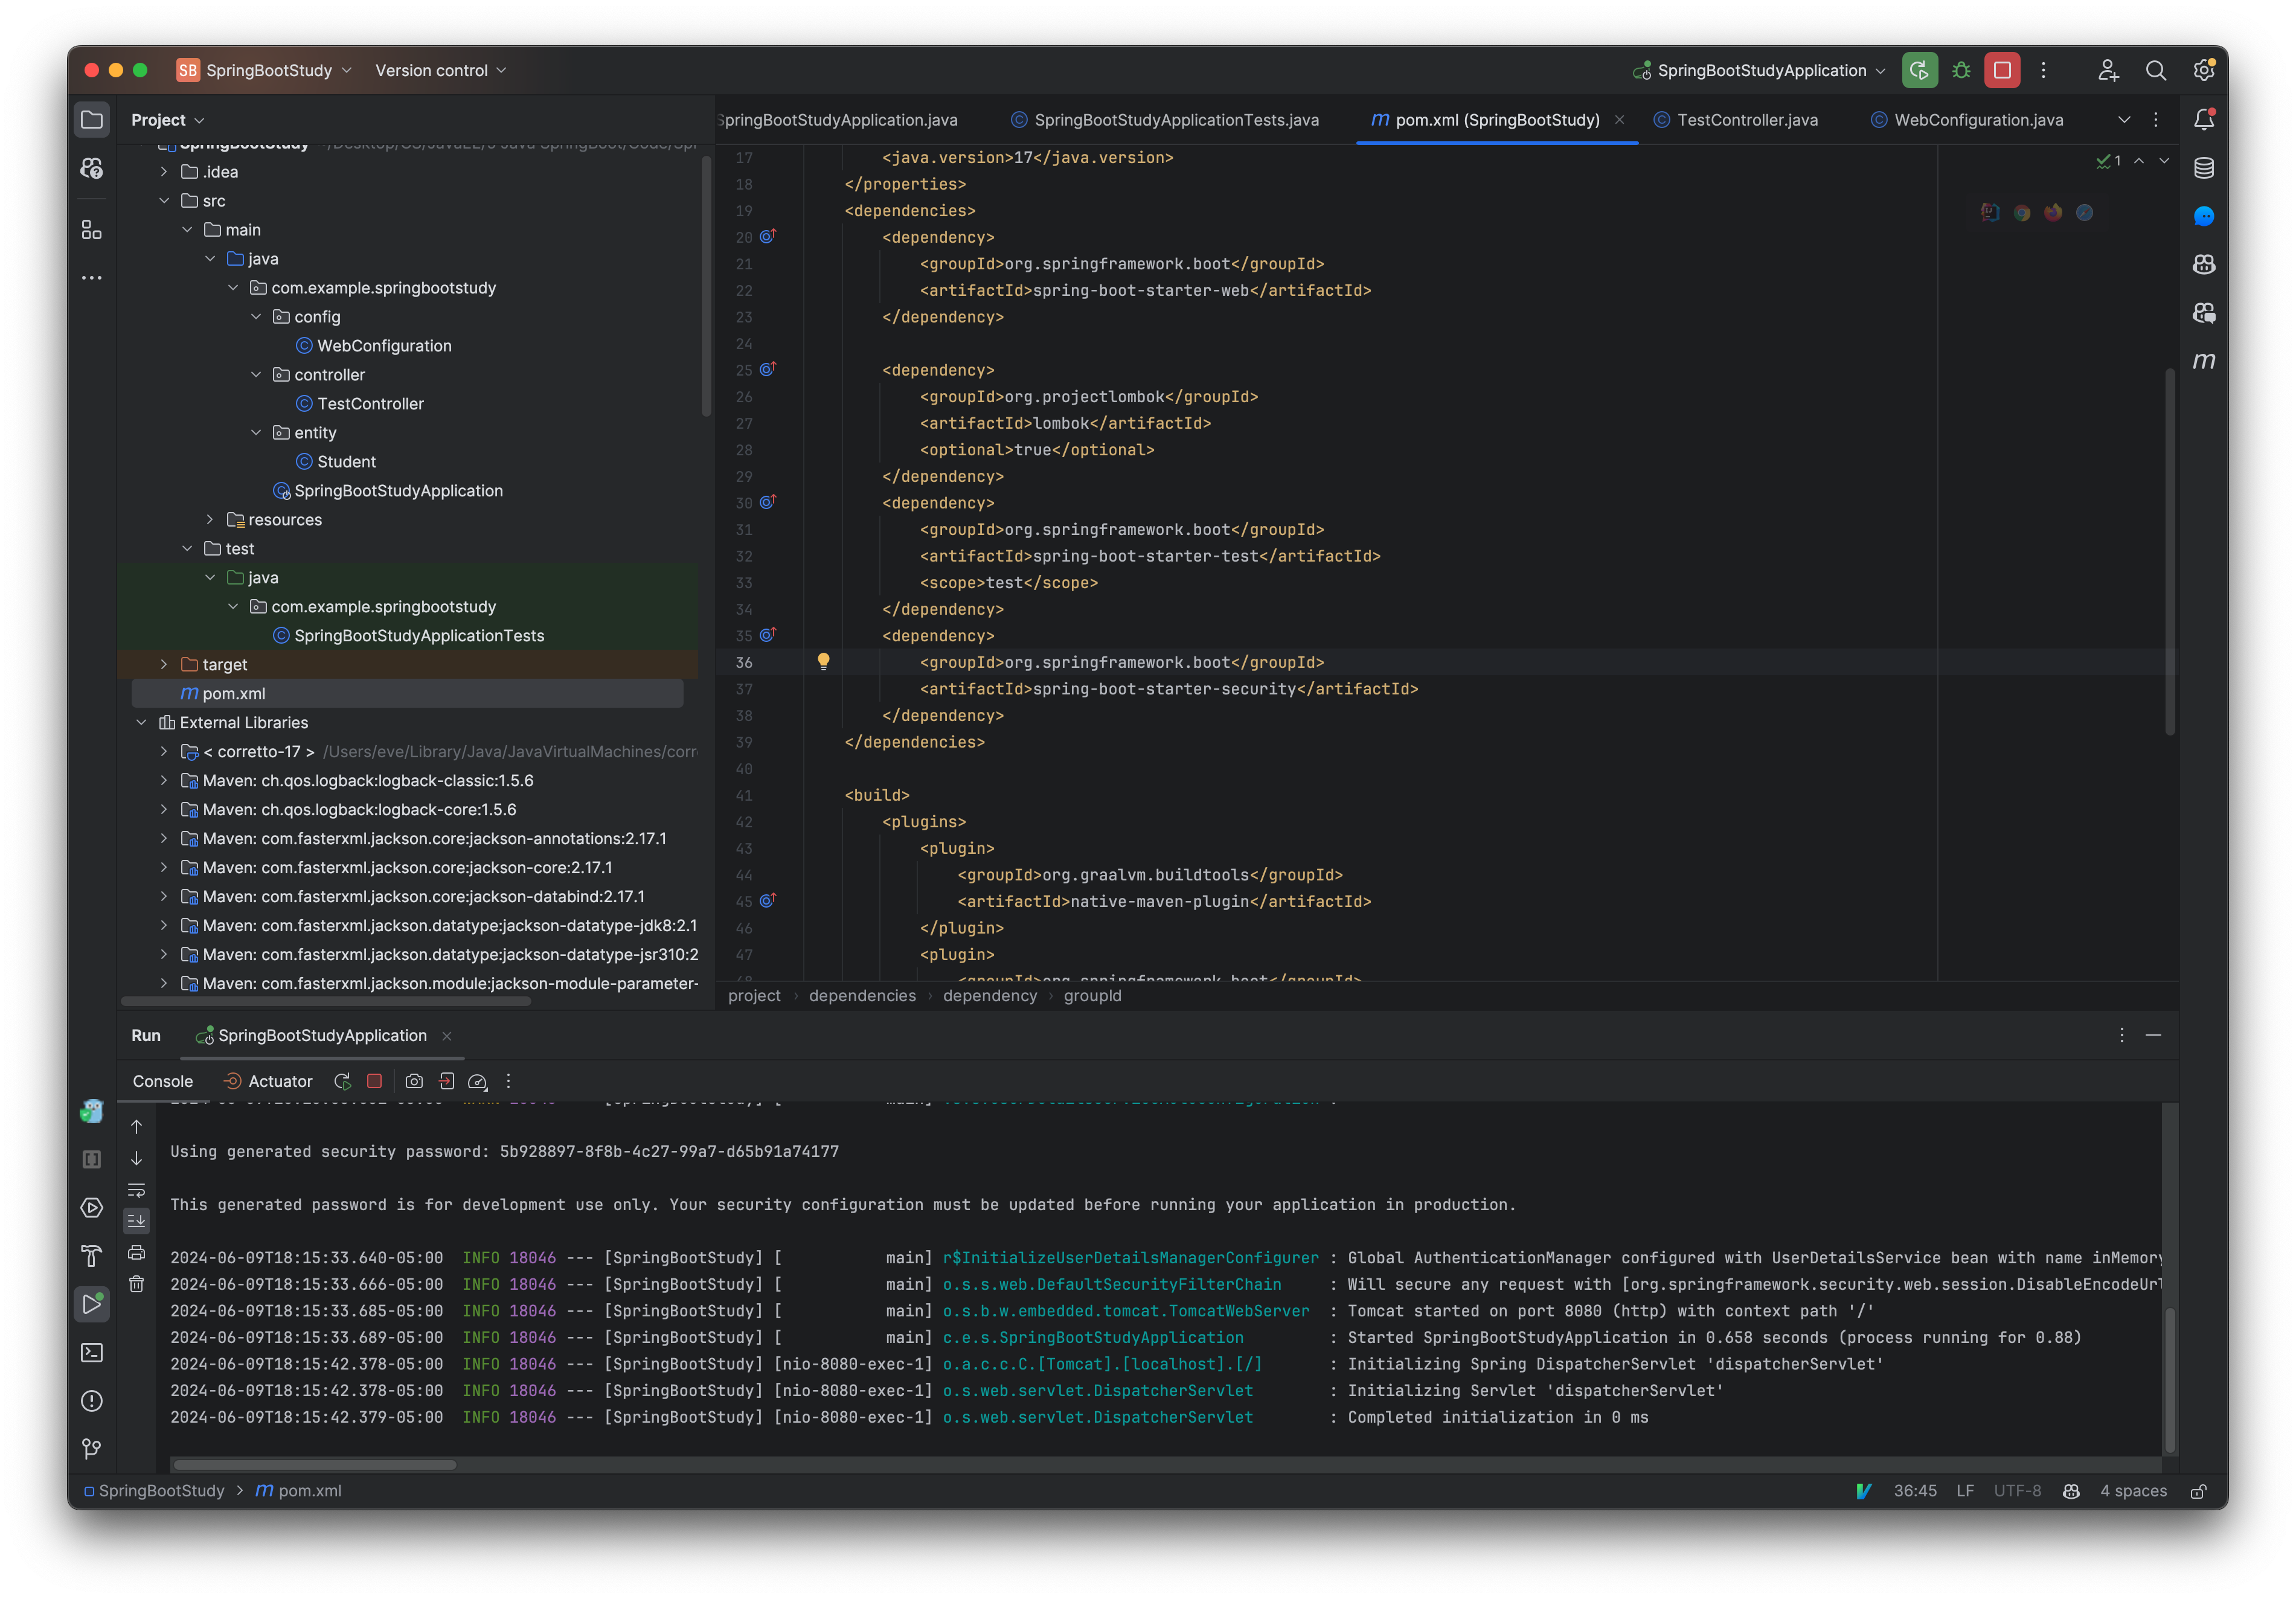Collapse the External Libraries node

(x=141, y=722)
